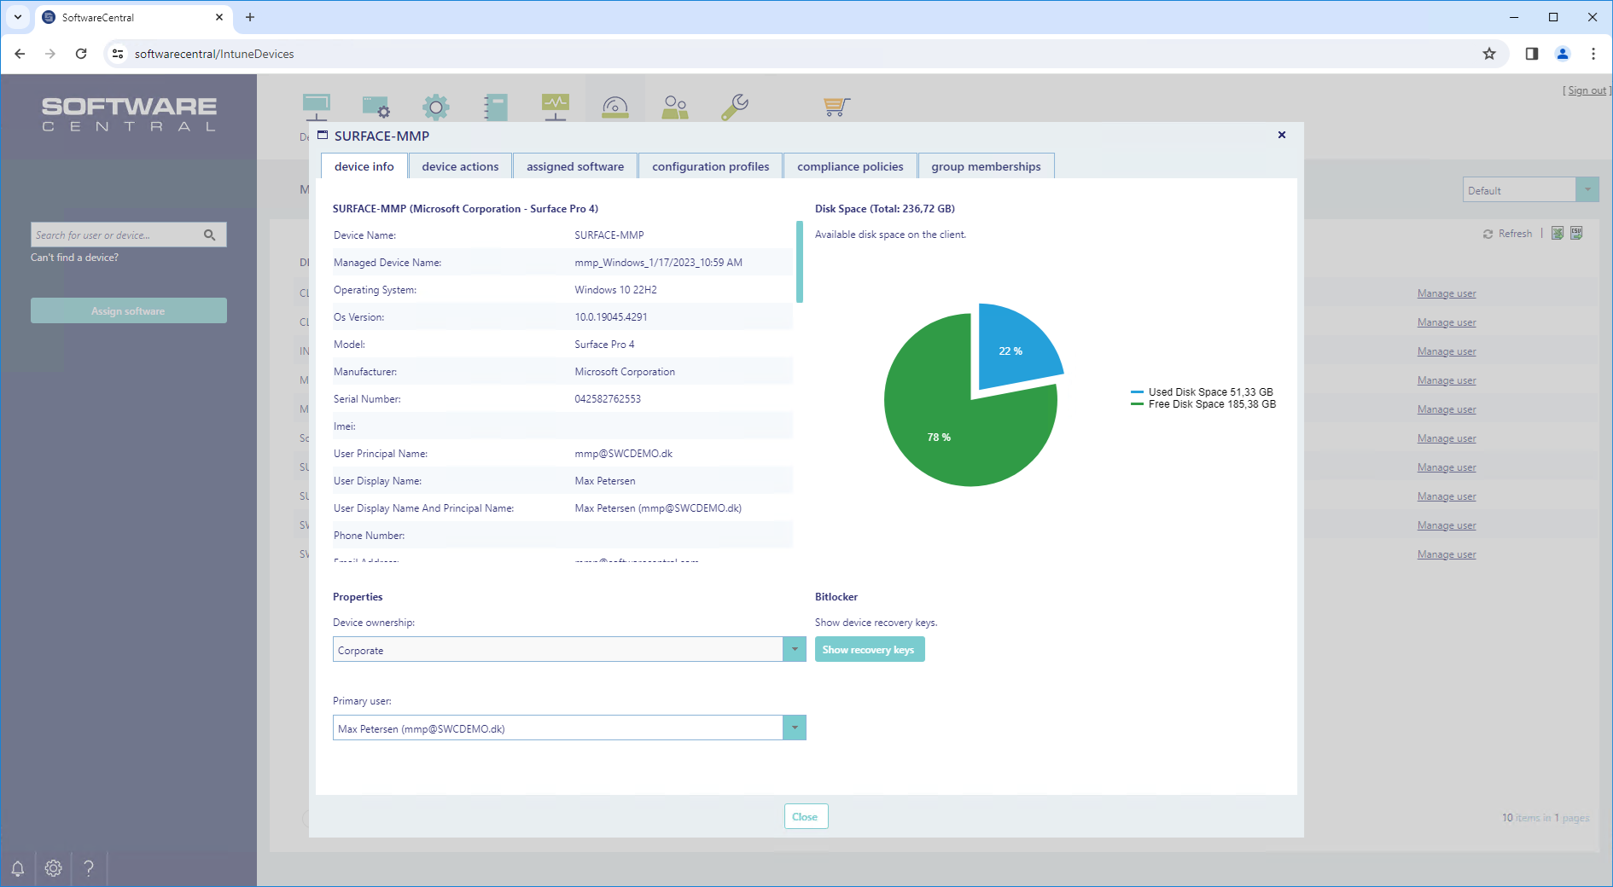Click the User Display Name row value Max Petersen
The height and width of the screenshot is (887, 1613).
click(605, 481)
